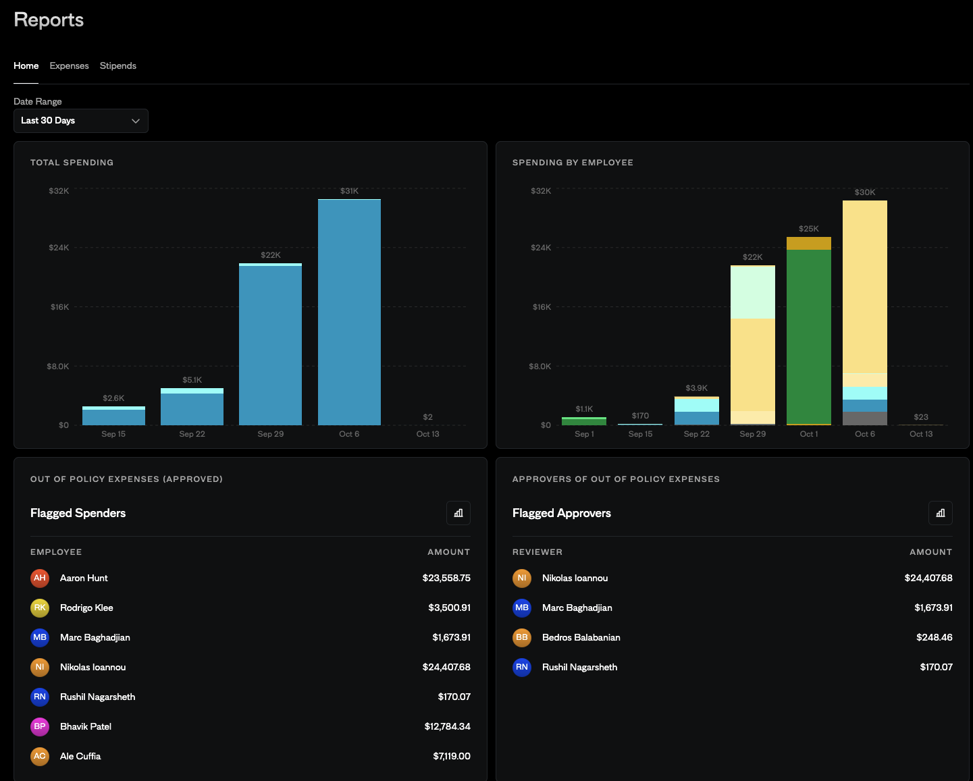Viewport: 973px width, 781px height.
Task: Click the $23,558.75 amount for Aaron Hunt
Action: point(446,578)
